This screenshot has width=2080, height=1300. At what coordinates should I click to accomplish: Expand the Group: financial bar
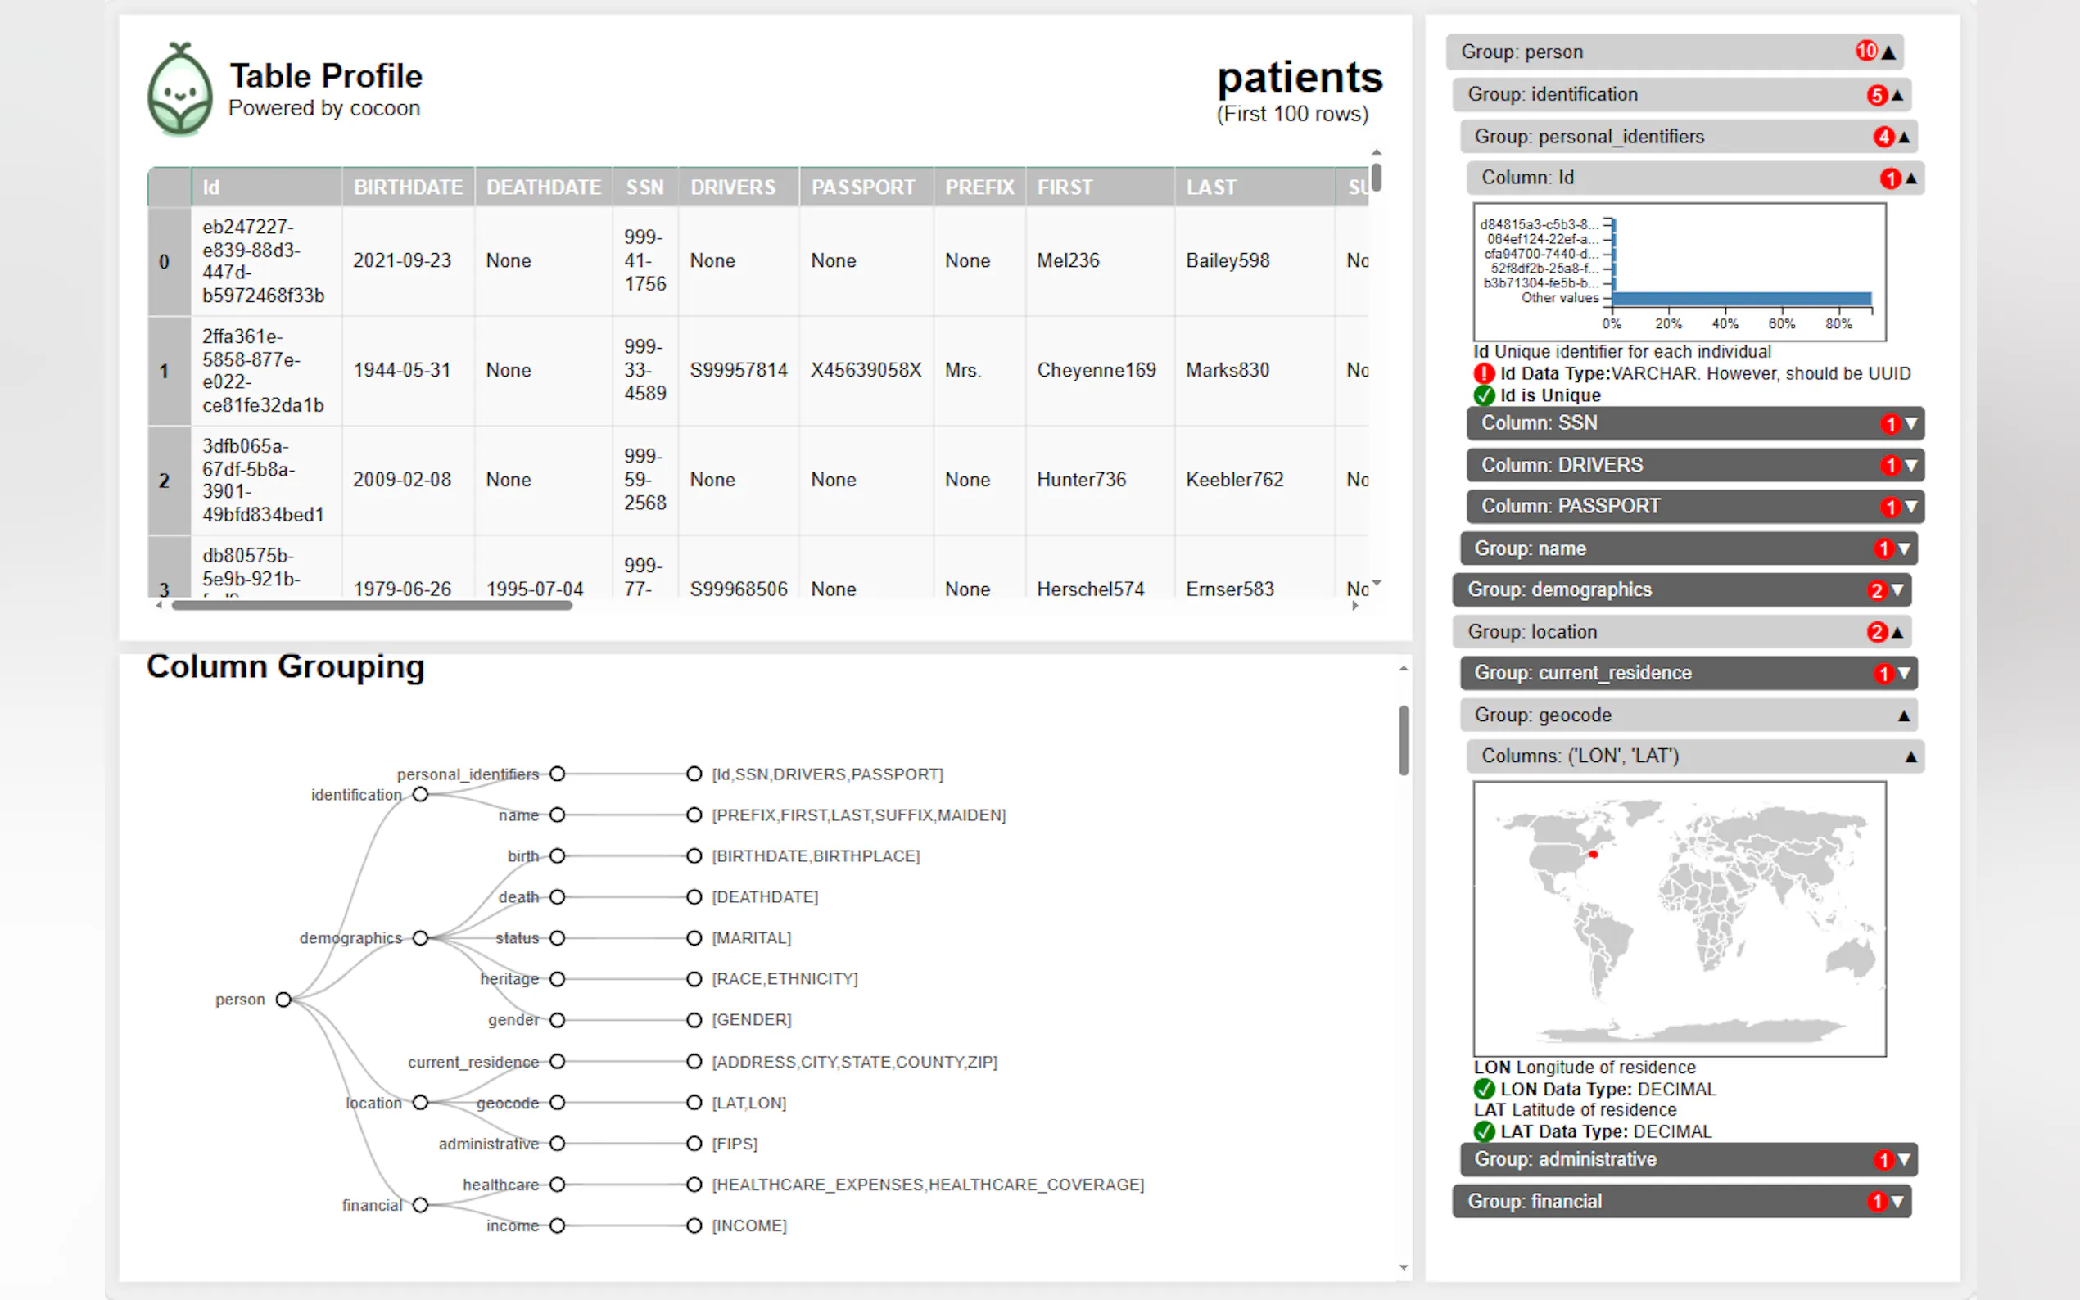point(1681,1201)
